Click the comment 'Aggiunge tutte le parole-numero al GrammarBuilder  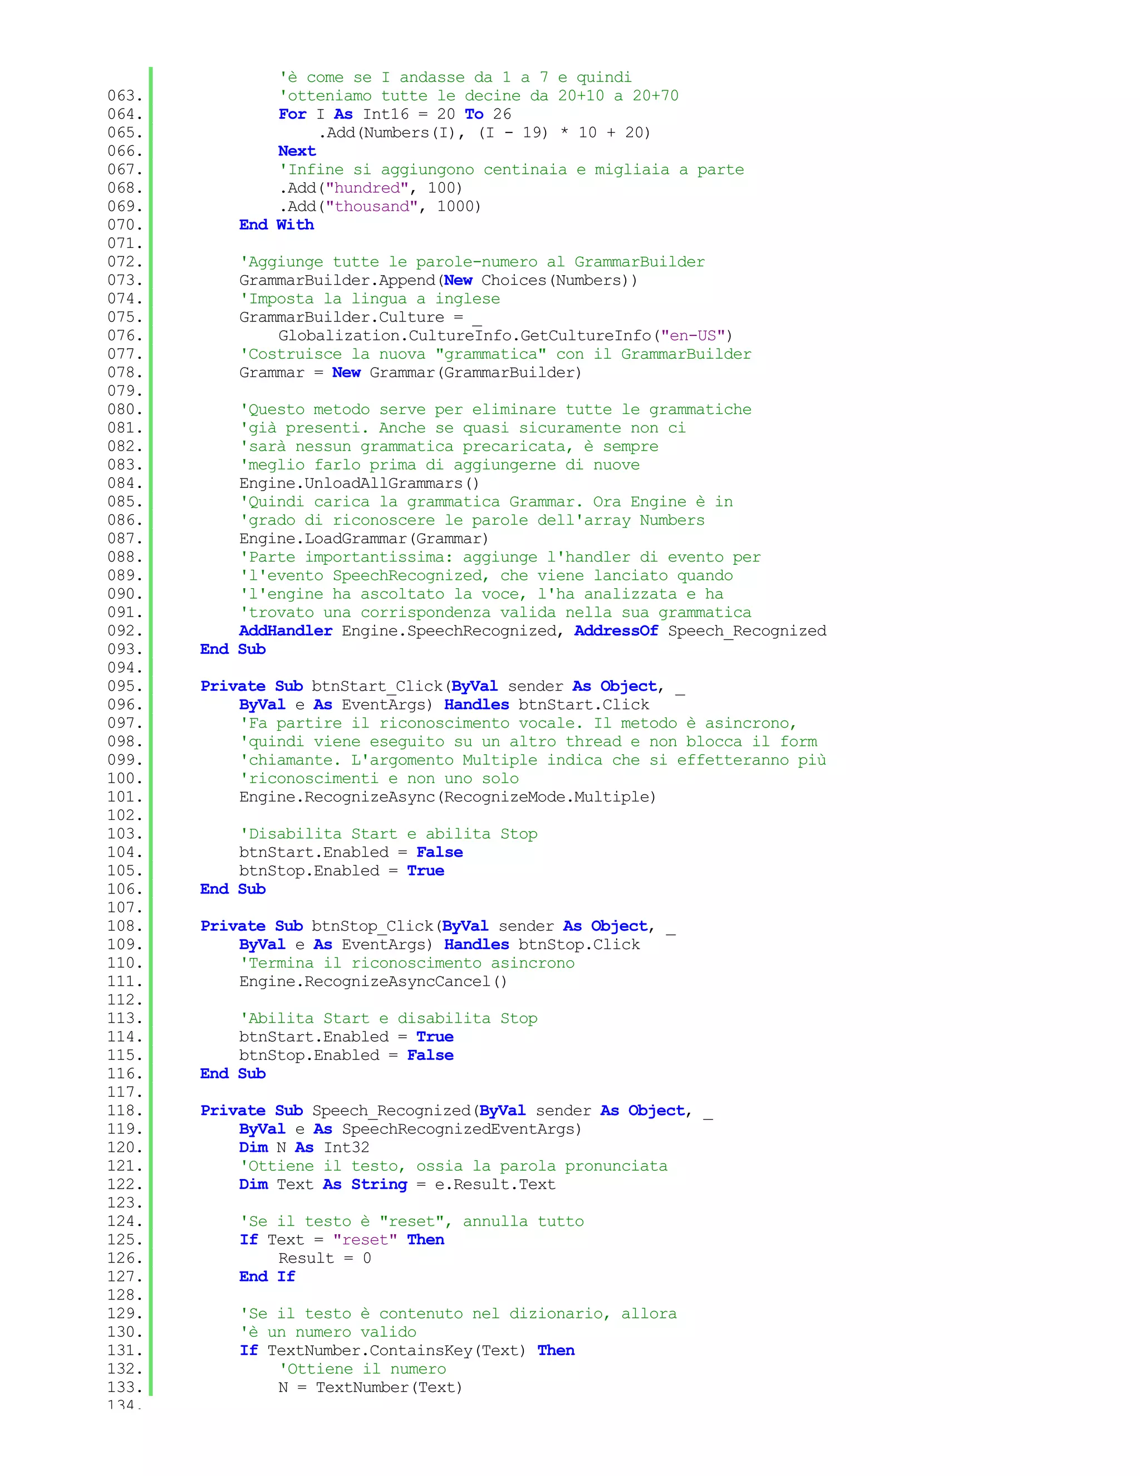472,262
